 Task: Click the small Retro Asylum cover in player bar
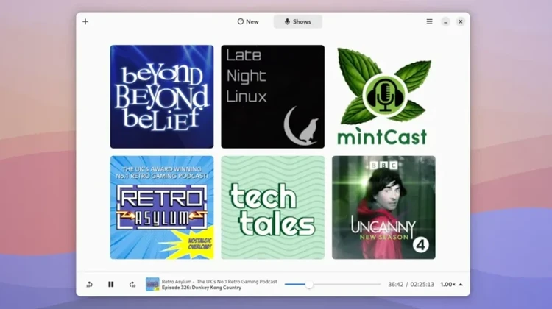point(152,285)
